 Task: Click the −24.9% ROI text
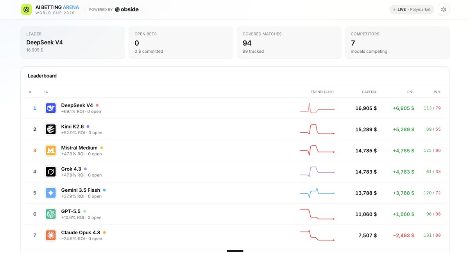point(73,239)
